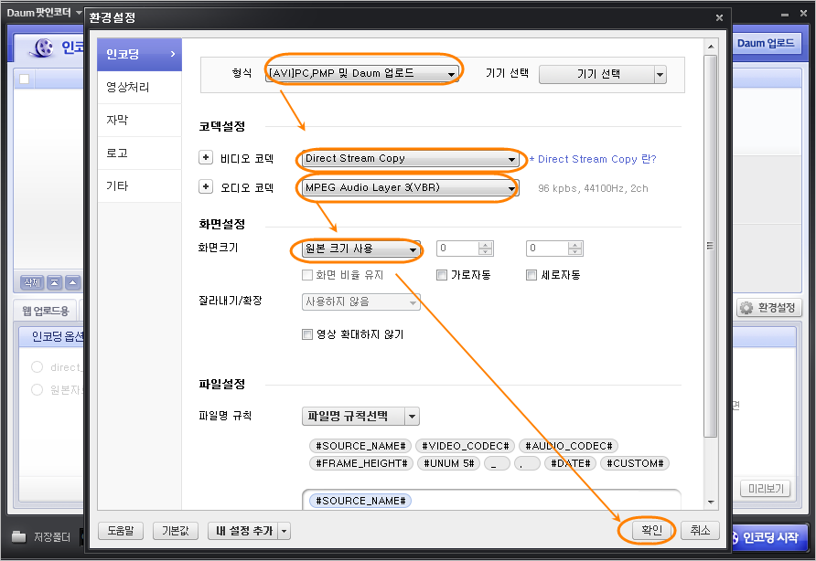Click the move-to-top icon beside 삭제
This screenshot has height=561, width=816.
[x=55, y=282]
